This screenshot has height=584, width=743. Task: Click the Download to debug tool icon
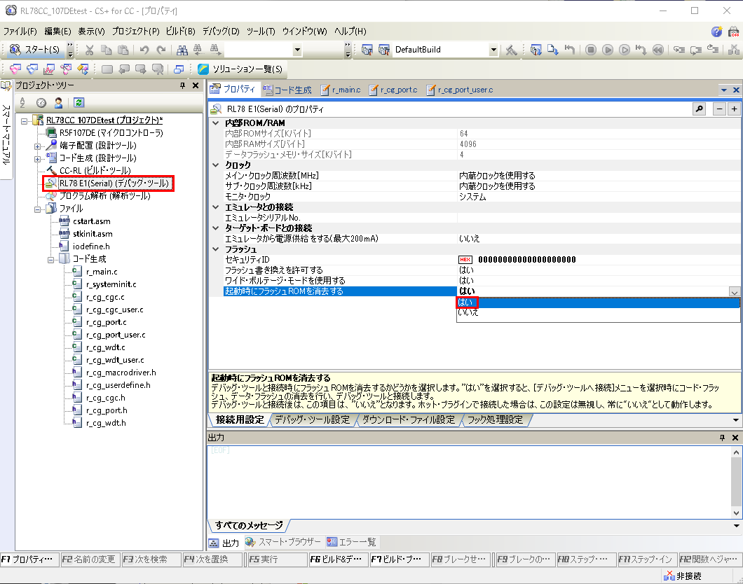[552, 50]
